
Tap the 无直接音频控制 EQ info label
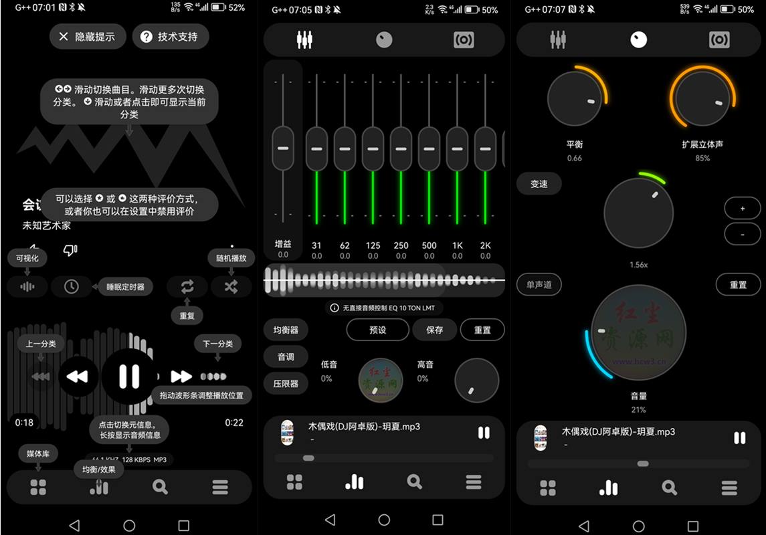click(x=384, y=308)
